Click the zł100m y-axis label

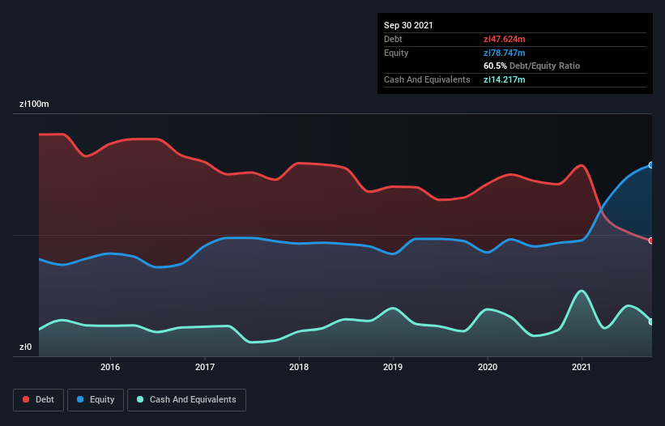click(34, 104)
